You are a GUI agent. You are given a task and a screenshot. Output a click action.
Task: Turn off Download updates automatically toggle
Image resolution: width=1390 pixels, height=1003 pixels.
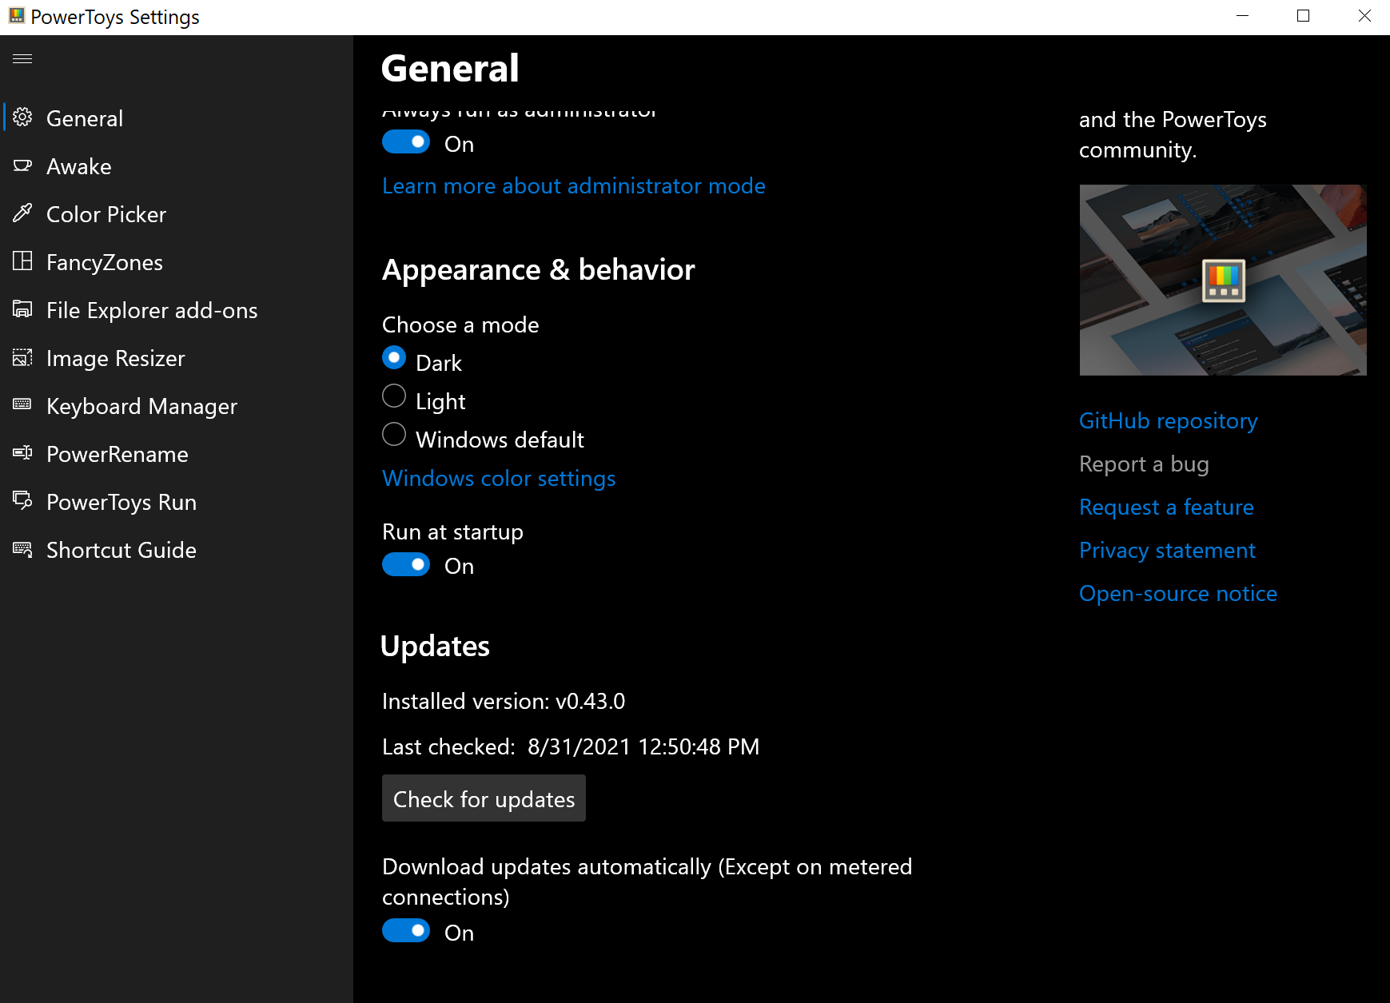pyautogui.click(x=406, y=931)
